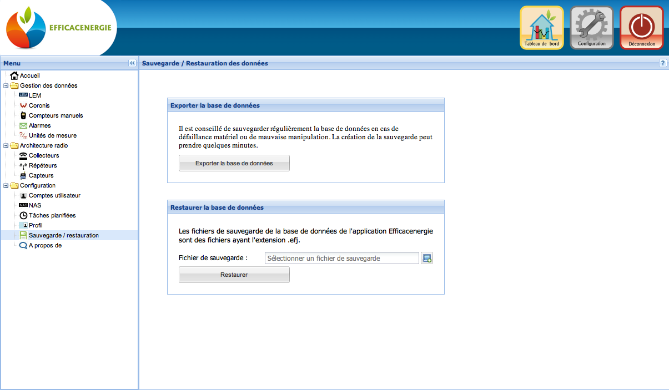Screen dimensions: 669x390
Task: Click the 'Fichier de sauvegarde :' label
Action: point(213,258)
